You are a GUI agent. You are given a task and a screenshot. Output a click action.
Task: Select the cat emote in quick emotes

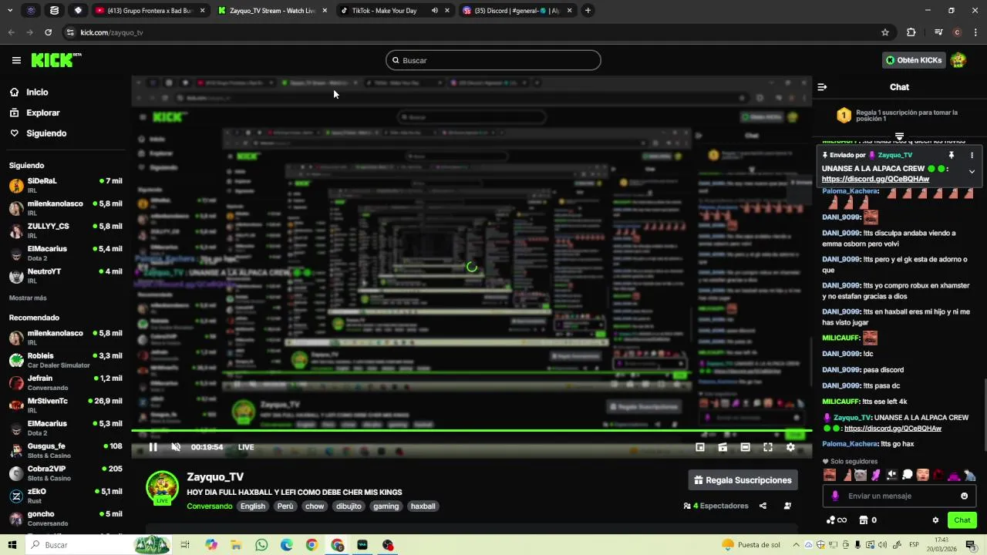pyautogui.click(x=861, y=475)
